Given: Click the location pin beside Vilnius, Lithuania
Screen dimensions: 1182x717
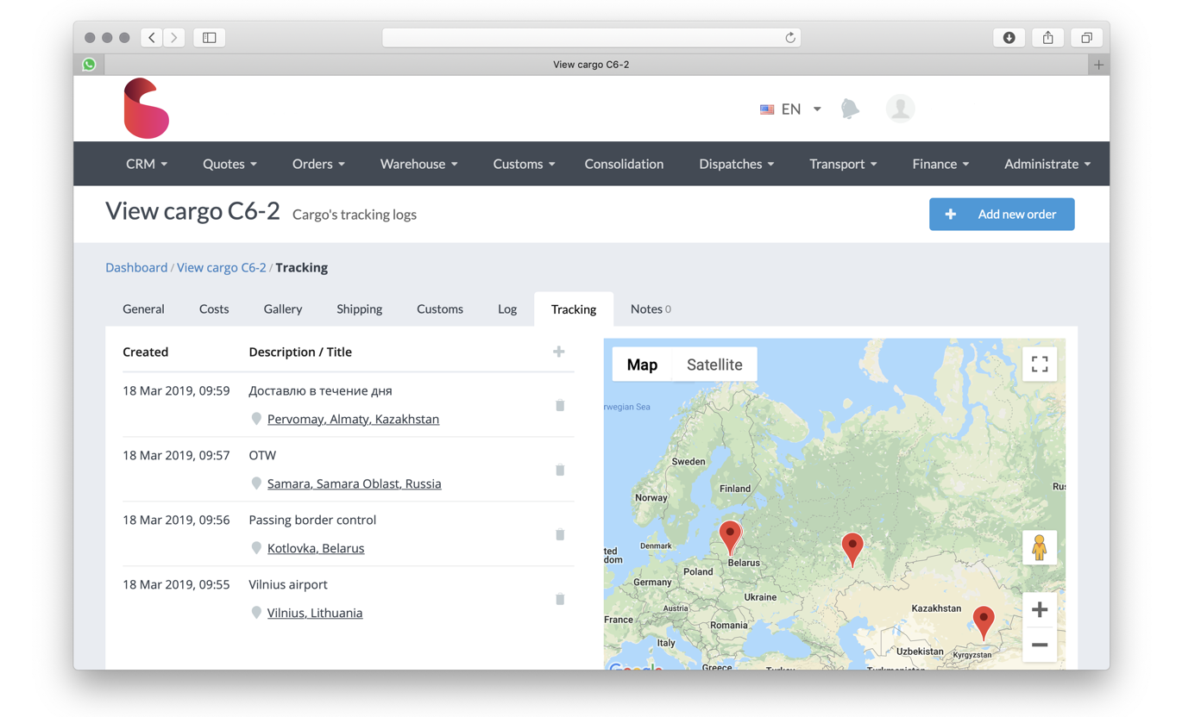Looking at the screenshot, I should click(256, 613).
